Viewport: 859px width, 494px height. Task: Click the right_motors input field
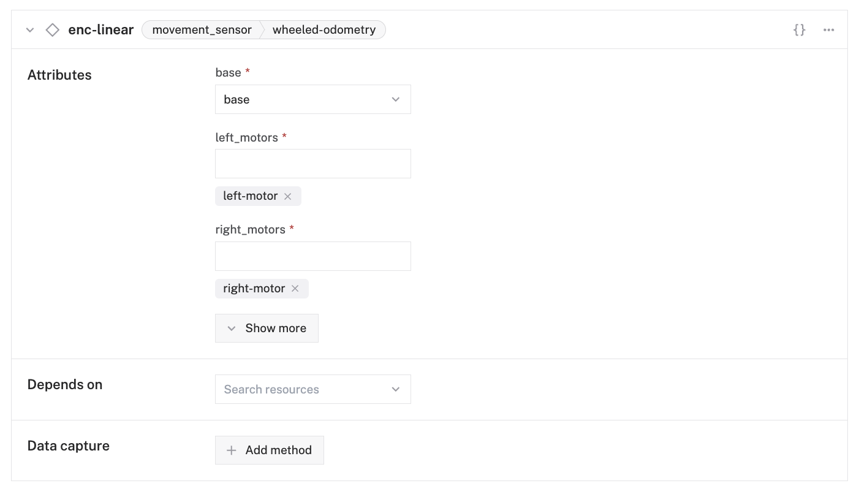click(312, 256)
